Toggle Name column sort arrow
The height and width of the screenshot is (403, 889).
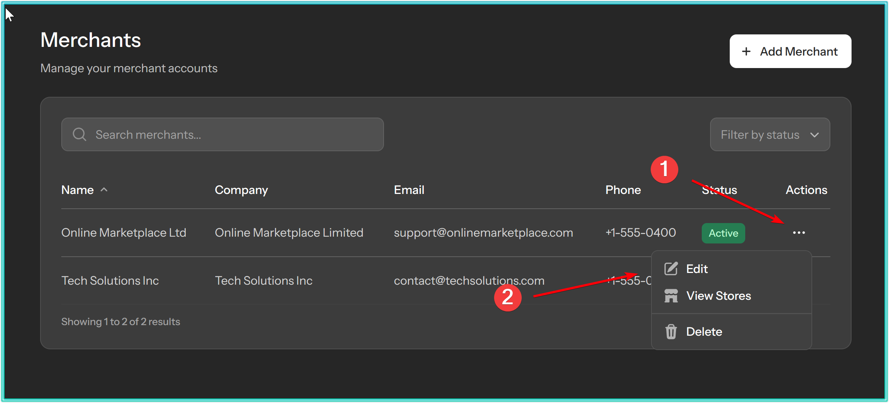(x=104, y=190)
